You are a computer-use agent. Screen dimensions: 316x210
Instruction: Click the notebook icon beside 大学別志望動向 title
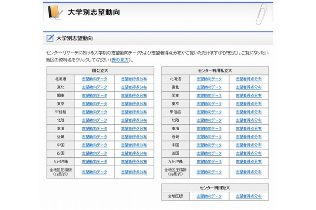[x=55, y=12]
